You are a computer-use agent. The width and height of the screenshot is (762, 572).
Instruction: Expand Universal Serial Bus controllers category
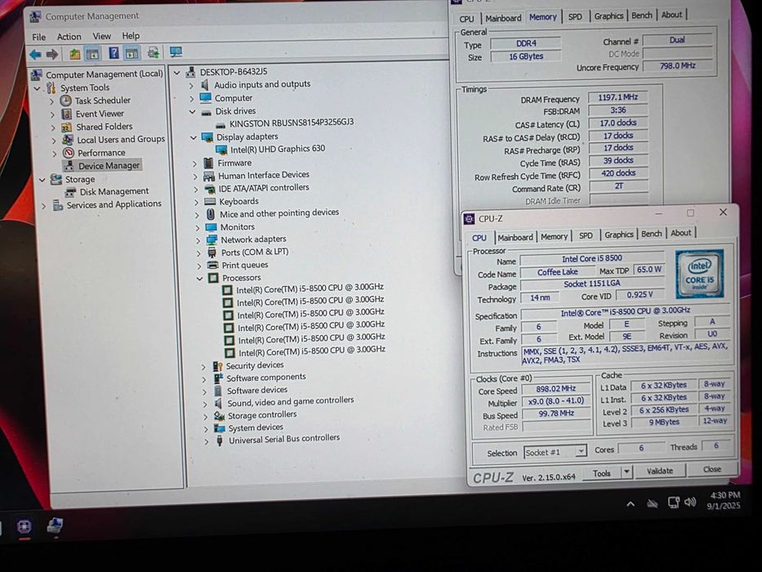coord(207,441)
